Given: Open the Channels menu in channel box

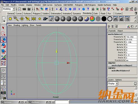Looking at the screenshot, I should click(x=112, y=31).
